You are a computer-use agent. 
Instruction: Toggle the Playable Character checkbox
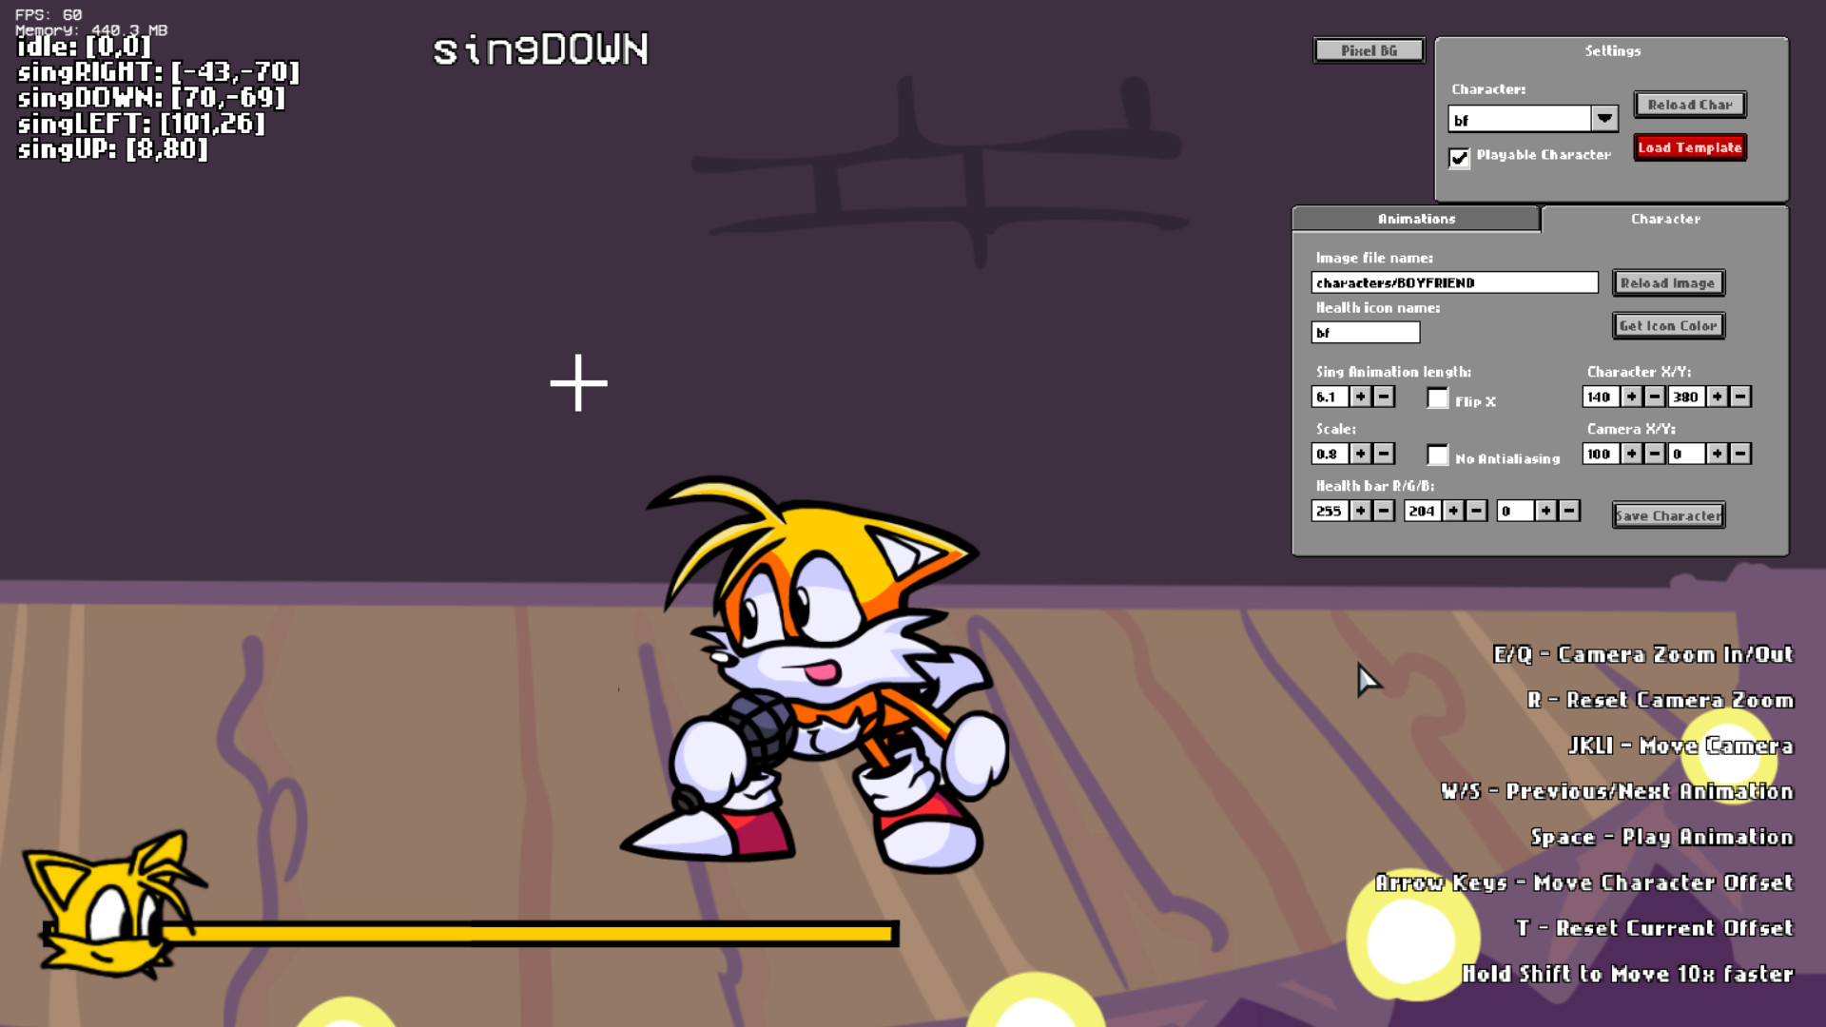point(1459,157)
